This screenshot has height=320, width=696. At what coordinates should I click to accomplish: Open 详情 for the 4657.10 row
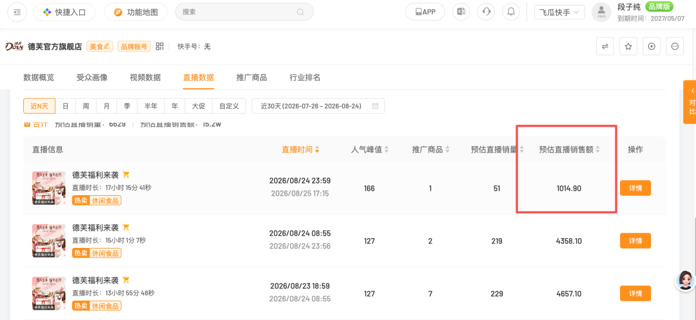pyautogui.click(x=635, y=294)
